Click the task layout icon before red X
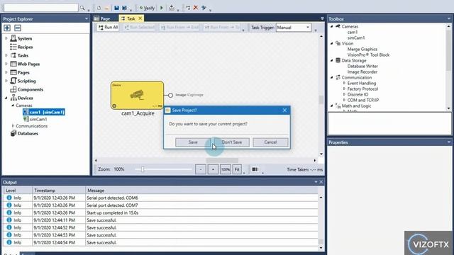This screenshot has height=255, width=454. (188, 8)
